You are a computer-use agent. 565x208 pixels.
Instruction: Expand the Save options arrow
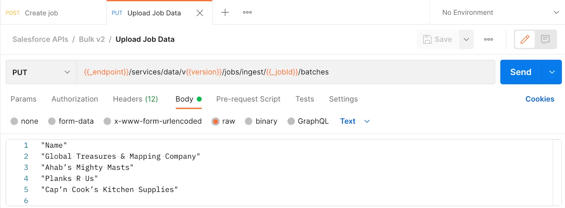466,39
